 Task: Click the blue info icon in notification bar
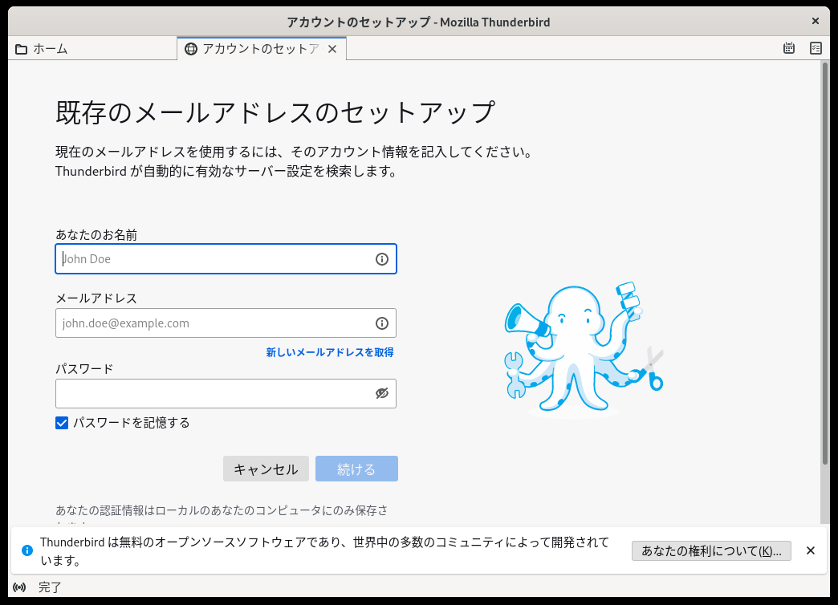tap(27, 550)
